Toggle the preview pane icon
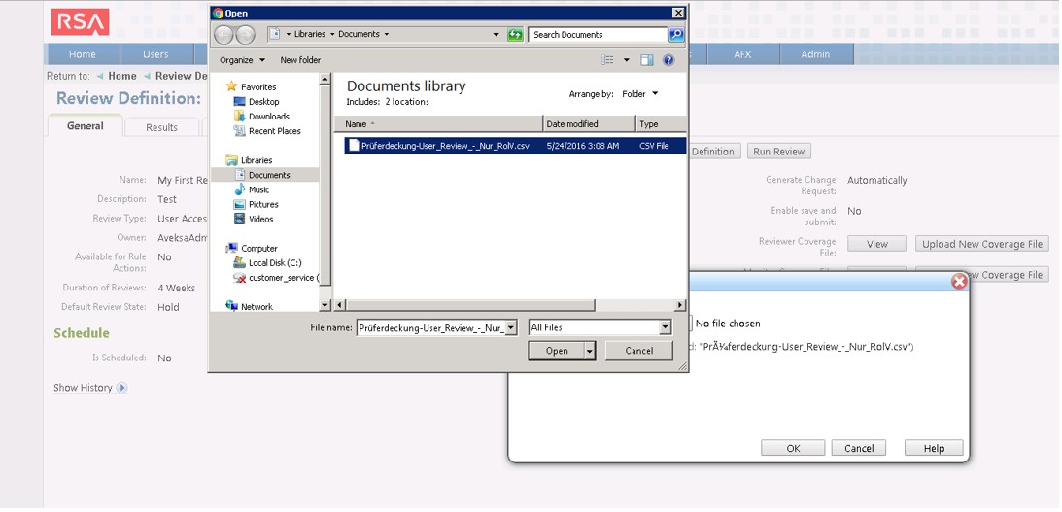This screenshot has width=1062, height=512. pos(647,60)
